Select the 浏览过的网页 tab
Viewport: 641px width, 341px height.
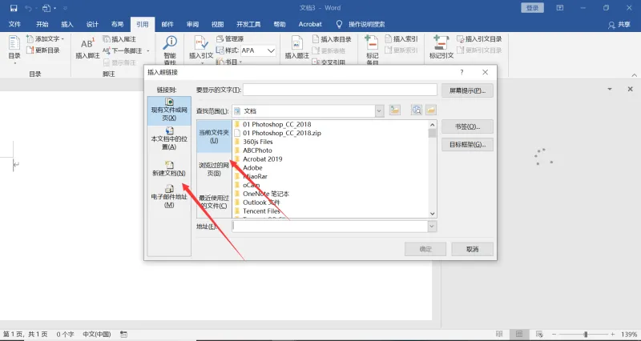[x=214, y=169]
